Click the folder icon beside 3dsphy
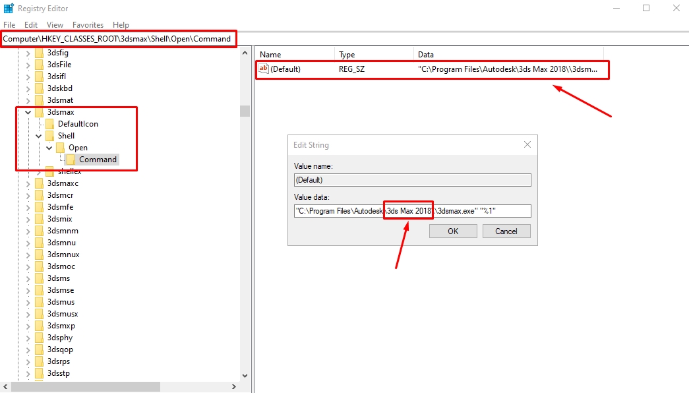Screen dimensions: 689x393 (x=40, y=338)
